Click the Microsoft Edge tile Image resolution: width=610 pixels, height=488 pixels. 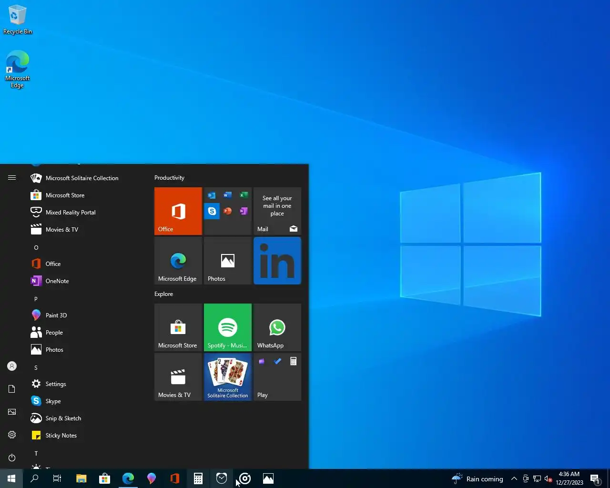pyautogui.click(x=178, y=261)
